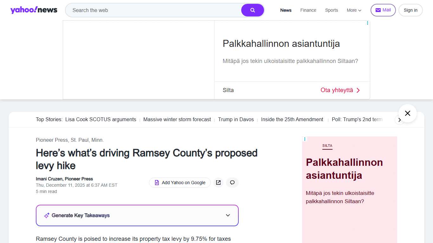Click the Yahoo News logo
This screenshot has height=243, width=433.
[x=34, y=9]
